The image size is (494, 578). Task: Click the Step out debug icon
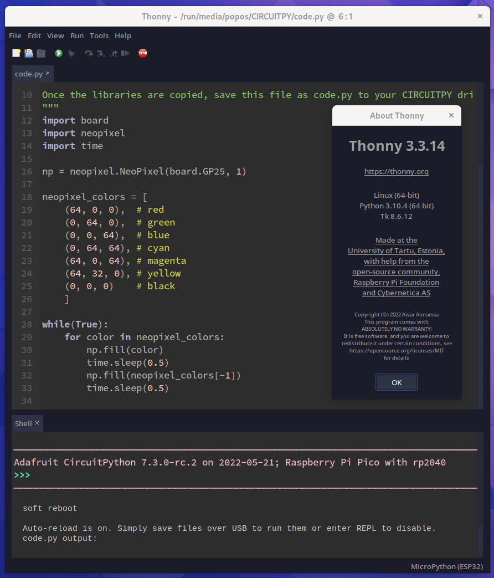pos(113,53)
